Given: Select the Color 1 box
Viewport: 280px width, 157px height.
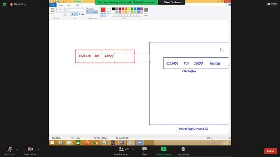Looking at the screenshot, I should pos(103,12).
